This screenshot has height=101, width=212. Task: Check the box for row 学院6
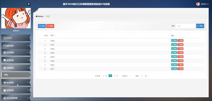[x=40, y=49]
